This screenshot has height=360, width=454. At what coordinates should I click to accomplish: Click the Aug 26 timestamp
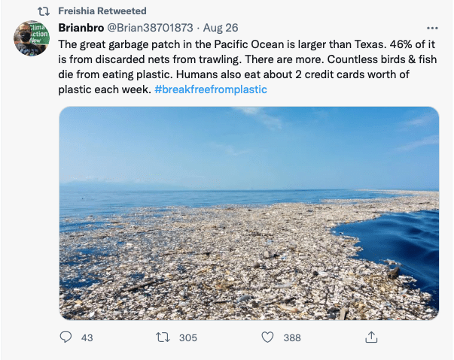(x=223, y=28)
